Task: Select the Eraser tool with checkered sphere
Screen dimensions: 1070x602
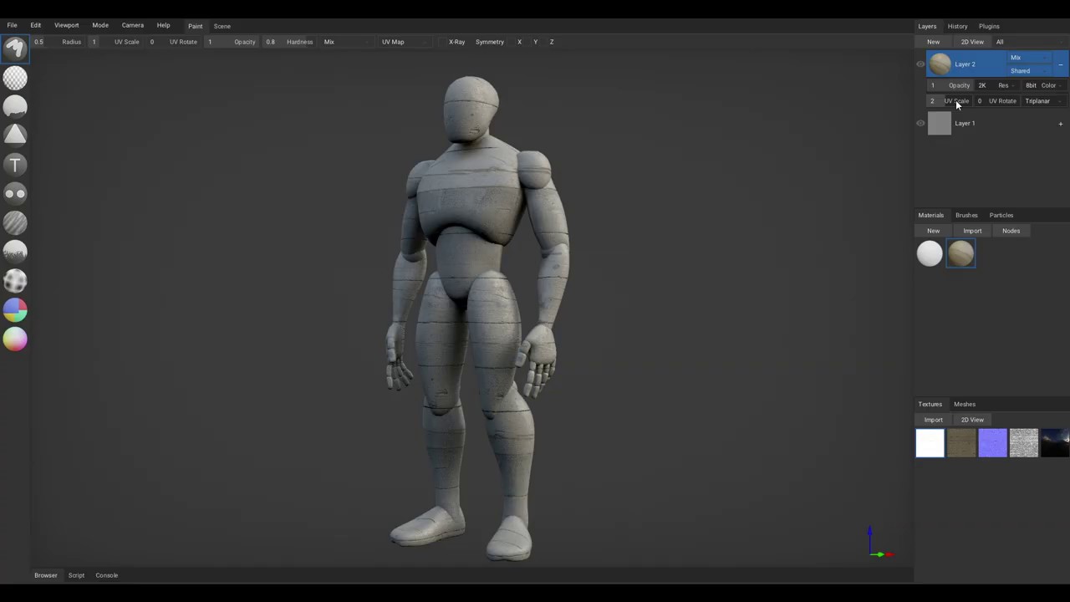Action: (x=15, y=78)
